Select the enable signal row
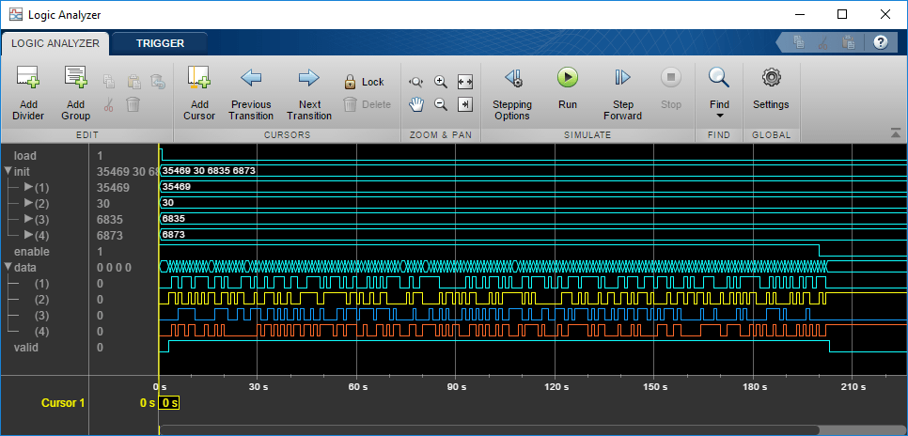 31,252
